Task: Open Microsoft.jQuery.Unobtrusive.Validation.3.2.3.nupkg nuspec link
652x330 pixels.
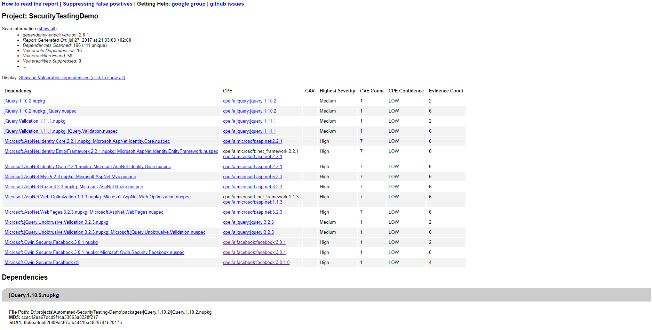Action: point(105,232)
